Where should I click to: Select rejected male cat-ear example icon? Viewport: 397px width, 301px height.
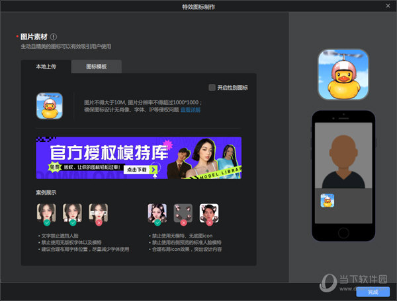click(x=209, y=213)
